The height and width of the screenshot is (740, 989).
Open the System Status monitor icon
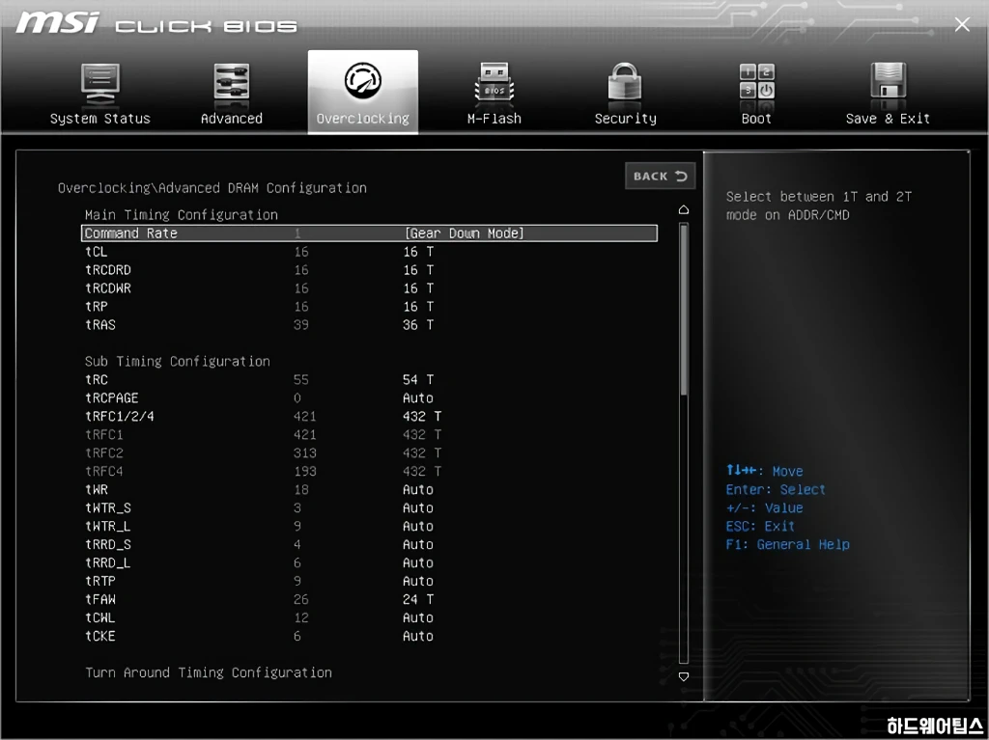click(100, 84)
